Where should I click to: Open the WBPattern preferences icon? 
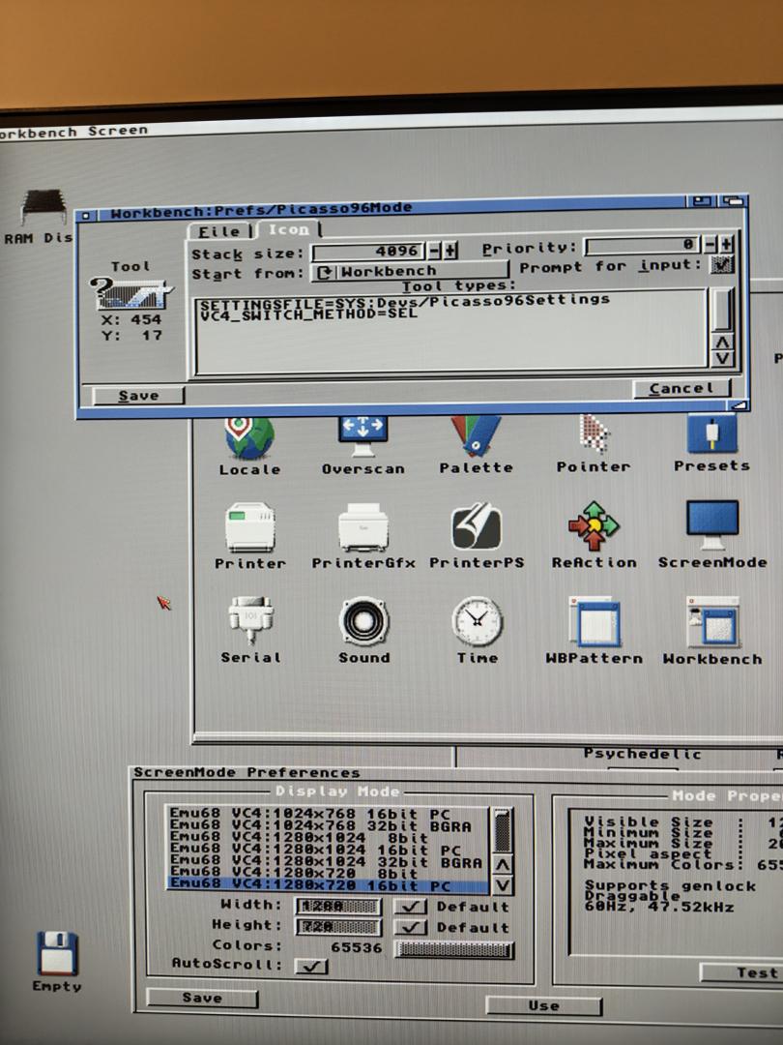point(594,621)
